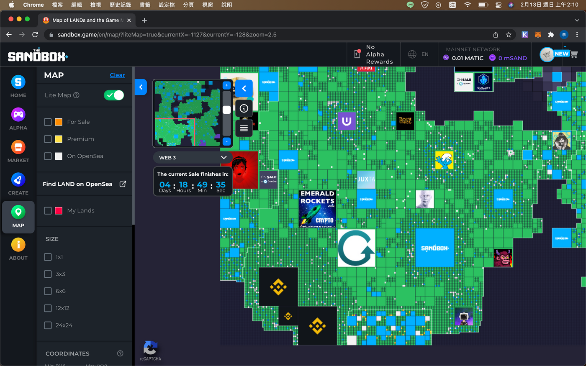Click The Sandbox logo
Viewport: 586px width, 366px height.
pos(38,55)
